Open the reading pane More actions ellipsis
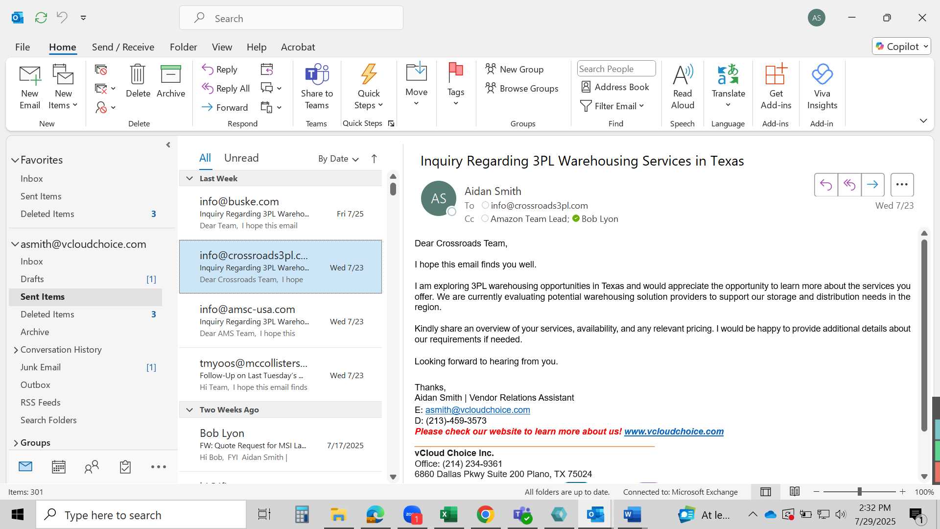Screen dimensions: 940x529 (902, 185)
